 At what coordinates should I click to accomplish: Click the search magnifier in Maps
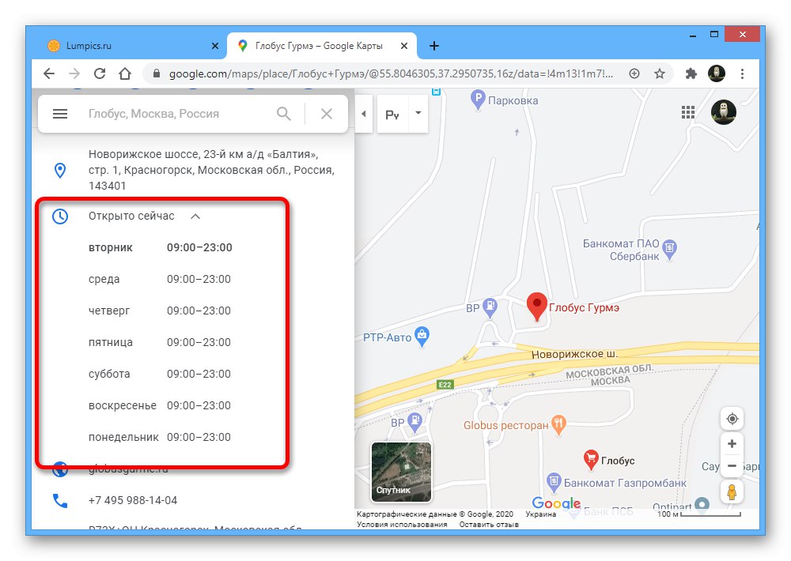(x=284, y=114)
